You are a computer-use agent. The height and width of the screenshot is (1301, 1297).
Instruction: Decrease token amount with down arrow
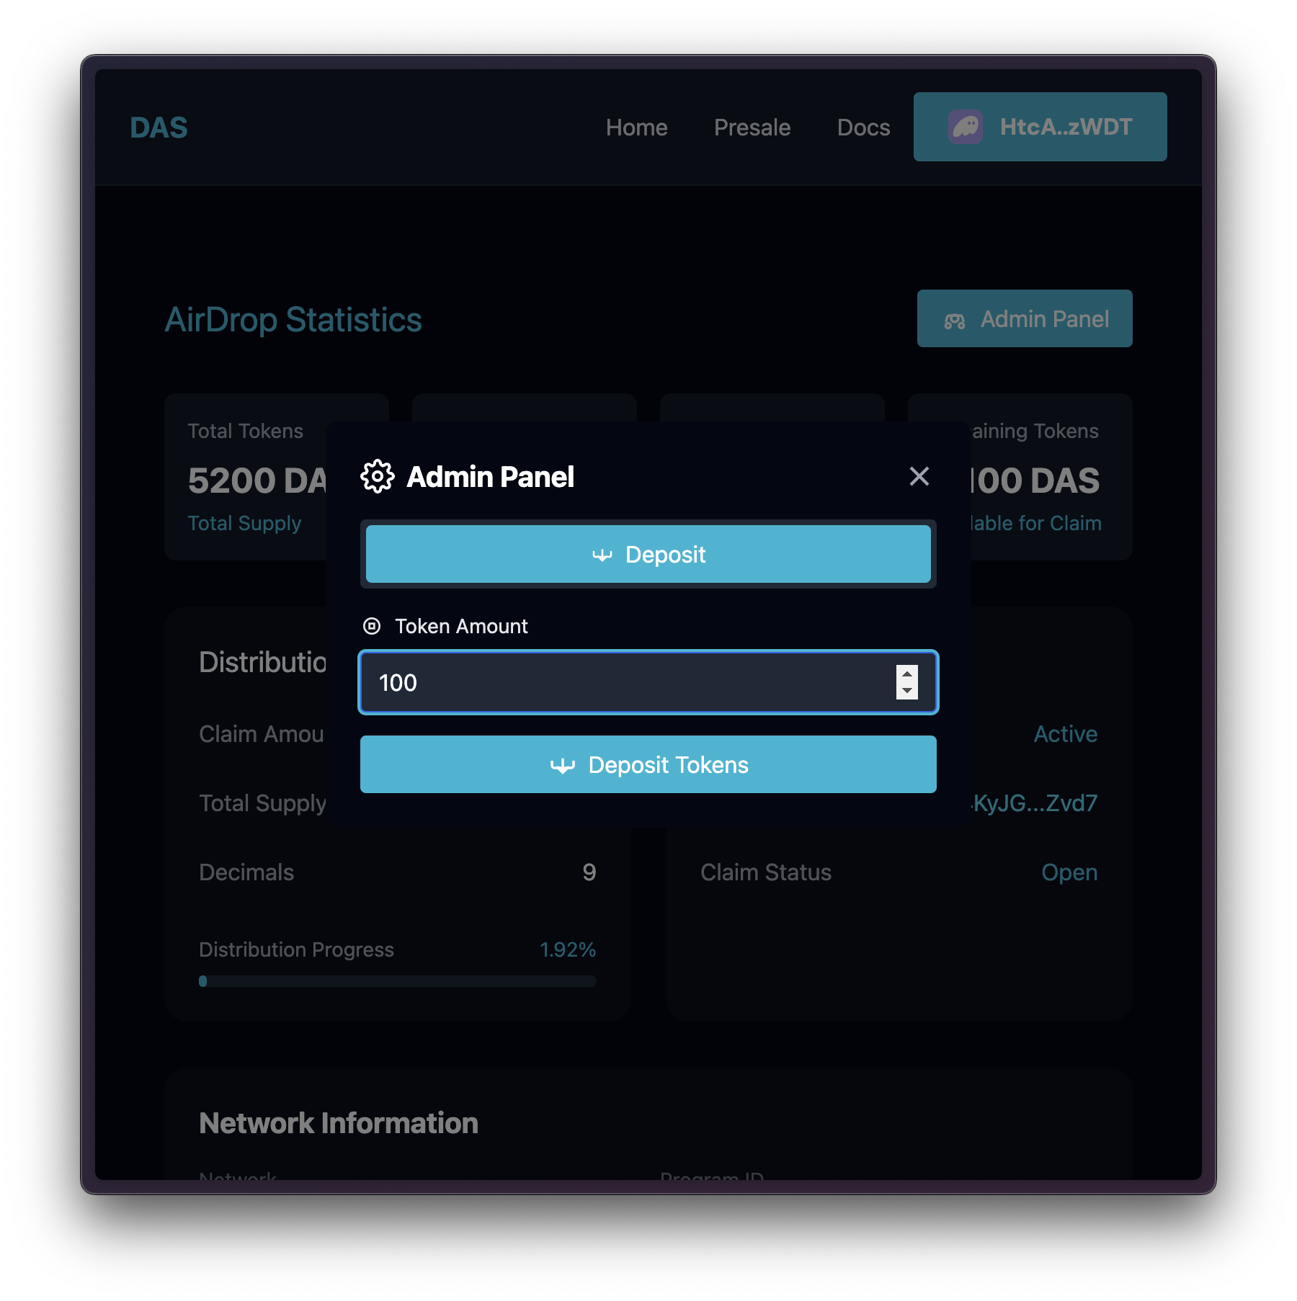click(x=907, y=691)
